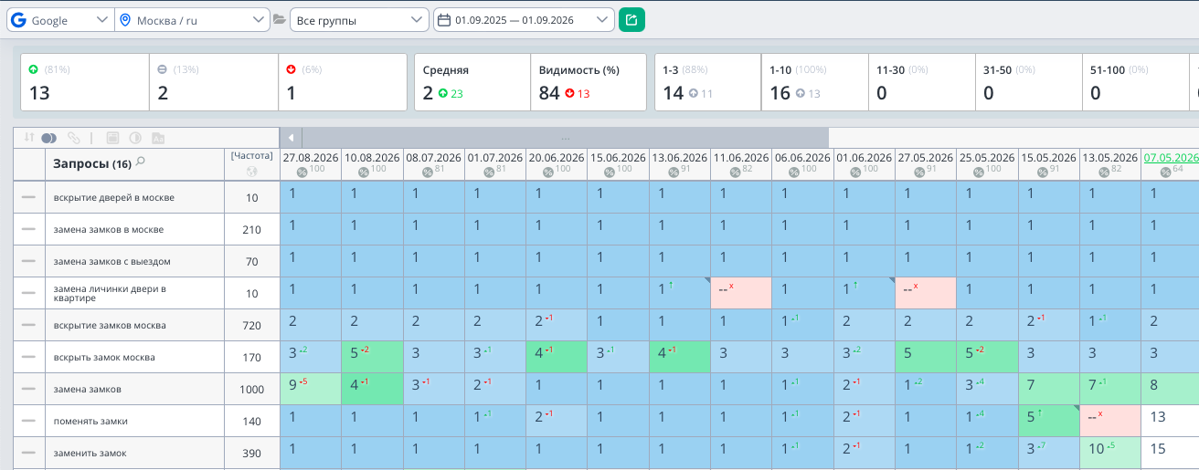Click the globe icon under Частота
The height and width of the screenshot is (470, 1199).
(x=252, y=171)
